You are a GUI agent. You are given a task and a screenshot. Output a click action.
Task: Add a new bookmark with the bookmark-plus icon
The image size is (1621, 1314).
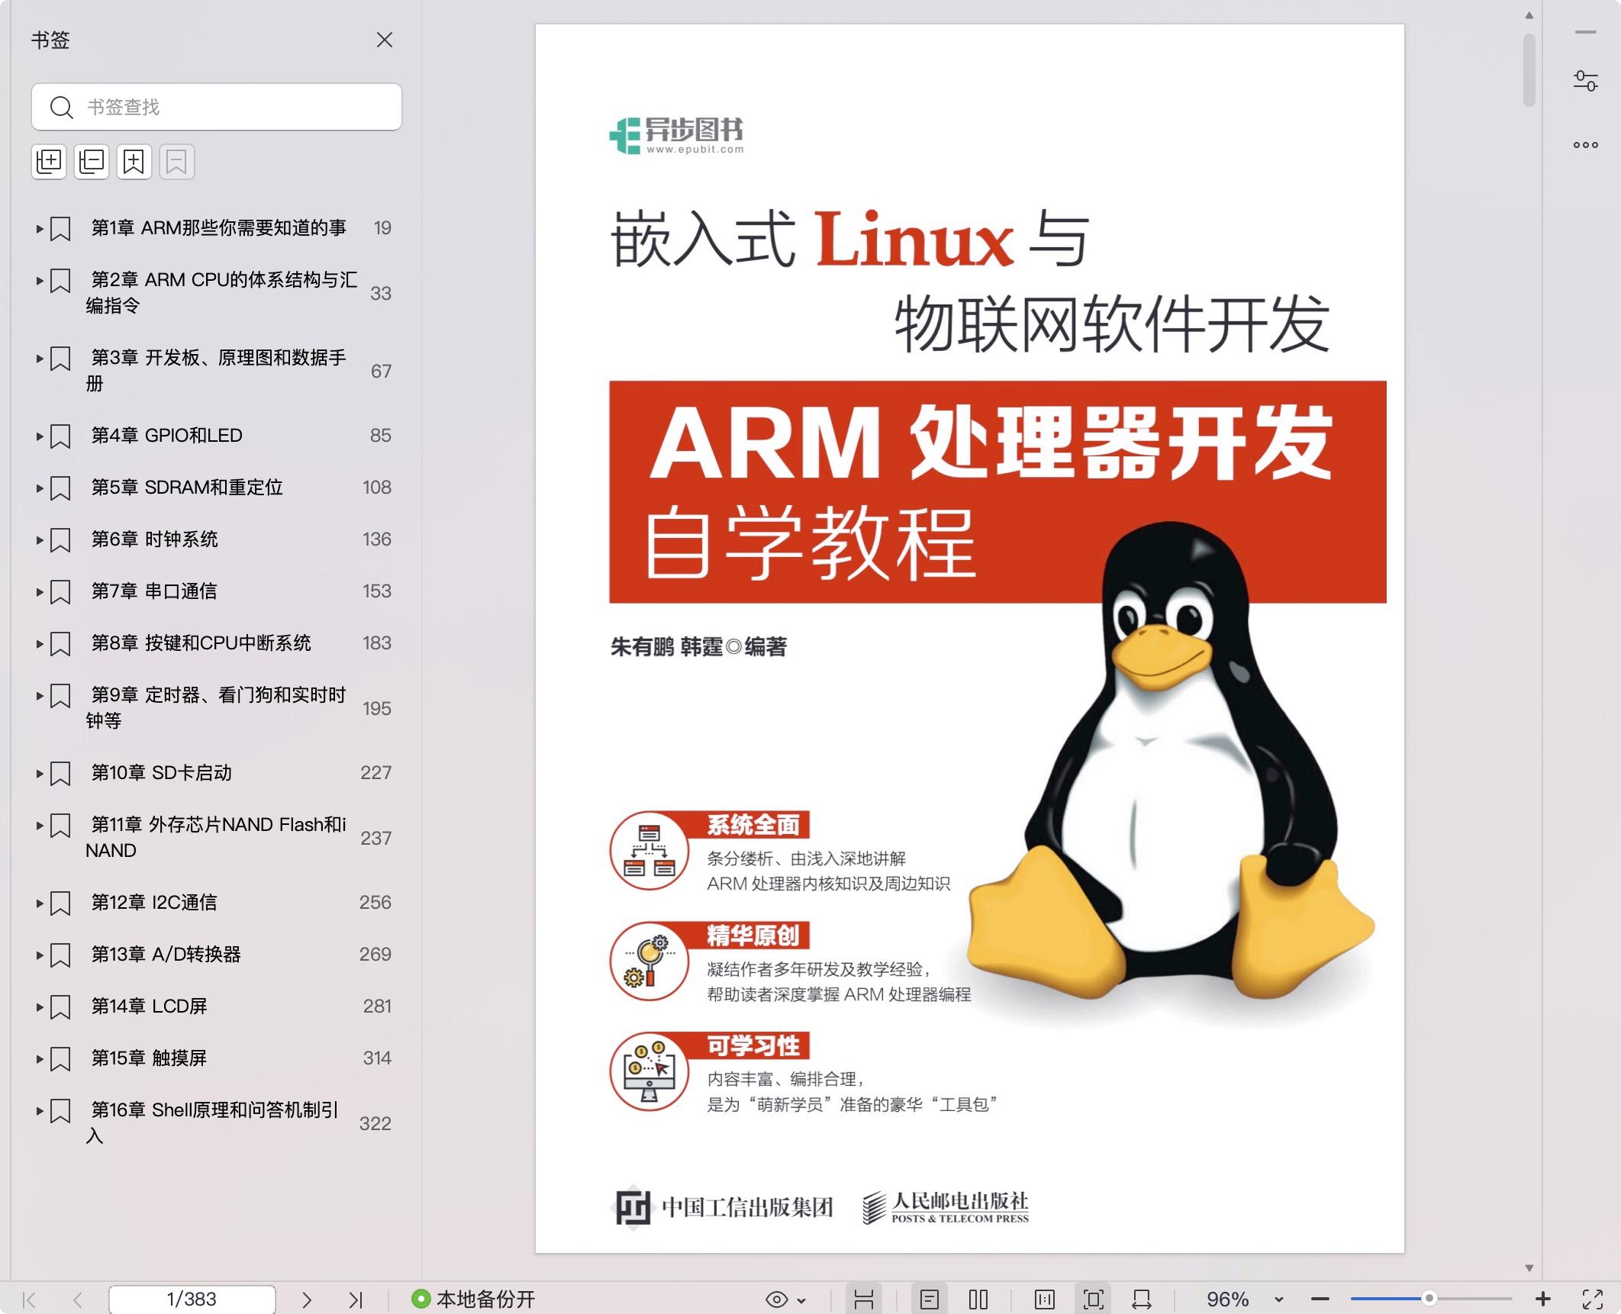tap(134, 162)
